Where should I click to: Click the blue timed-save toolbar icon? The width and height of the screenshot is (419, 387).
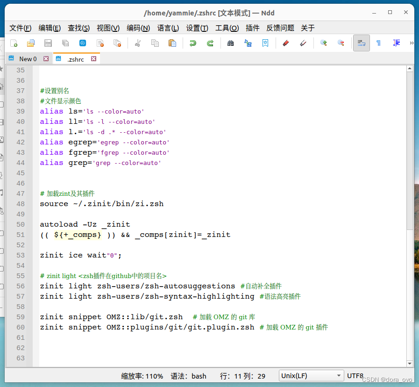(x=83, y=43)
